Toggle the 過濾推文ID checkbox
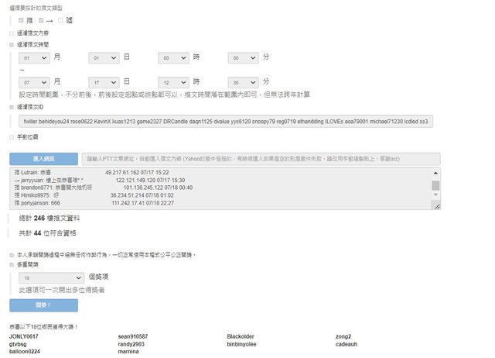The height and width of the screenshot is (358, 495). [12, 106]
